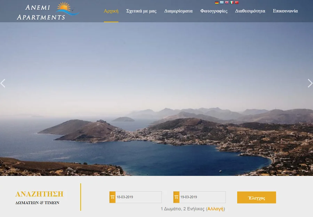
Task: Switch site to Turkish flag language
Action: (x=236, y=2)
